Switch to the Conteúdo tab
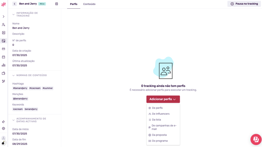Viewport: 262px width, 147px height. (89, 4)
